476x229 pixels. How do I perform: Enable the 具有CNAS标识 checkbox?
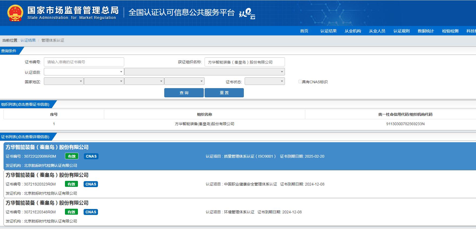pyautogui.click(x=300, y=82)
